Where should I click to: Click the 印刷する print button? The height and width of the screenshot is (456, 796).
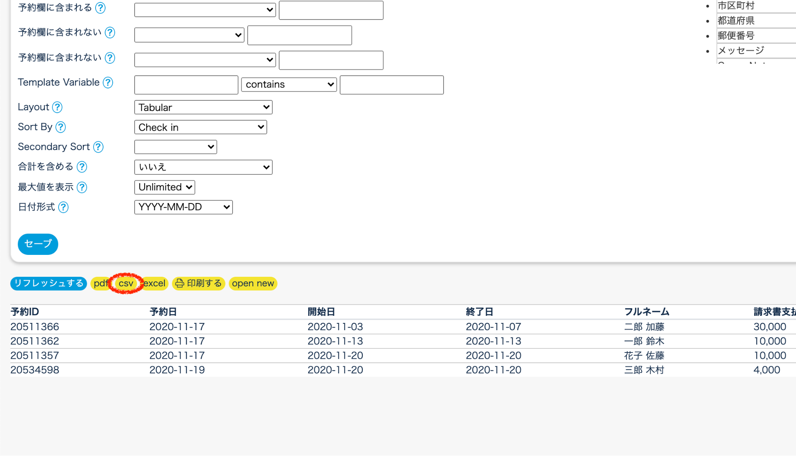(x=199, y=284)
